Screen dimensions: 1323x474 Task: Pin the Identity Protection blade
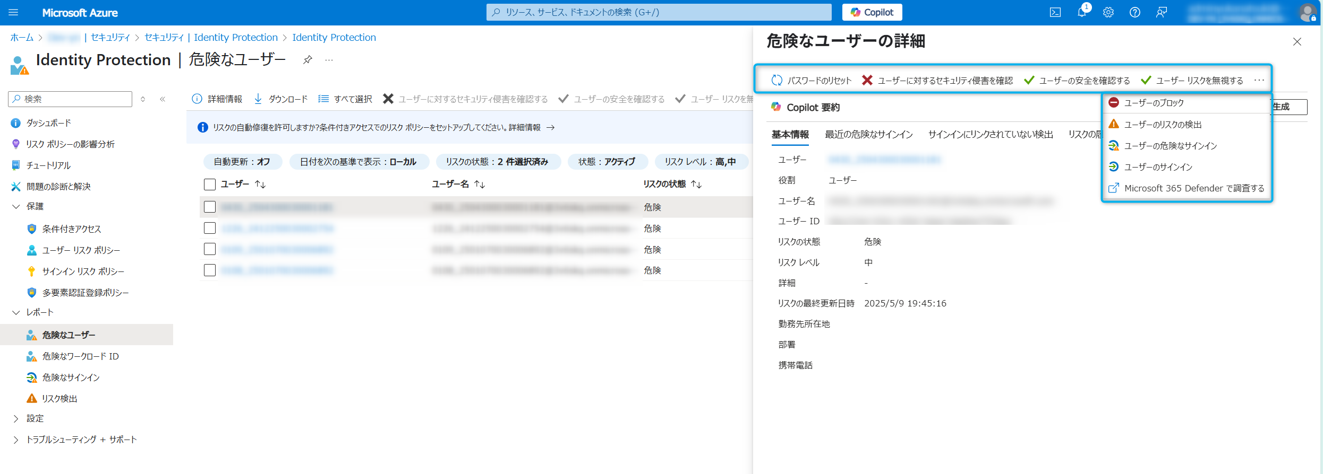click(308, 60)
